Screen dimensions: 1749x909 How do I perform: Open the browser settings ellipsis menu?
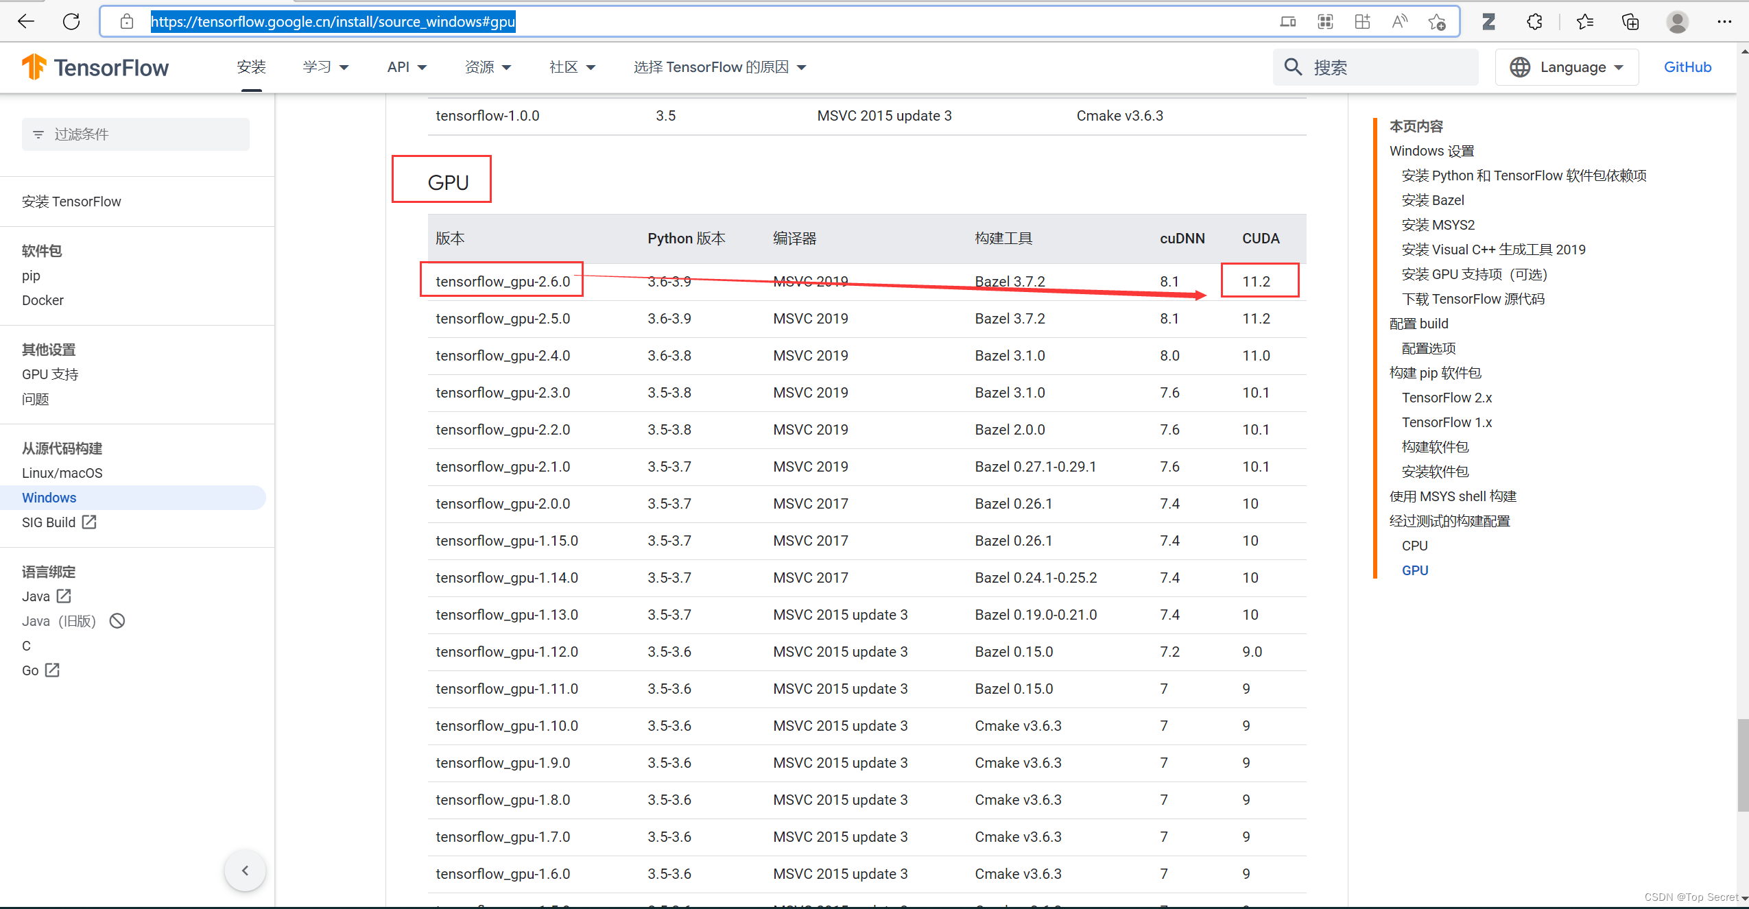point(1724,22)
